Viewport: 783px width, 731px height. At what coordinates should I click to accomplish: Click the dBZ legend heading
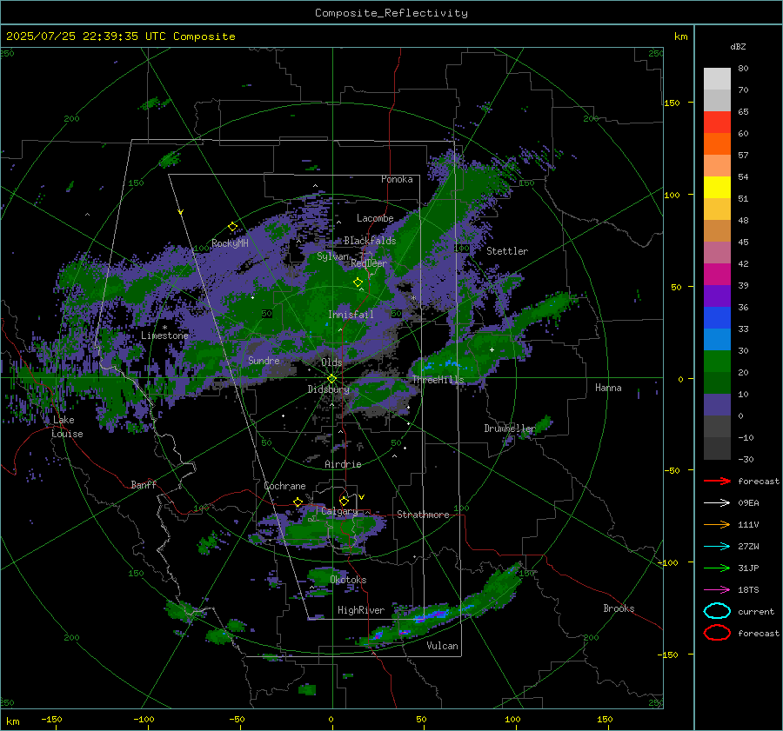coord(738,46)
